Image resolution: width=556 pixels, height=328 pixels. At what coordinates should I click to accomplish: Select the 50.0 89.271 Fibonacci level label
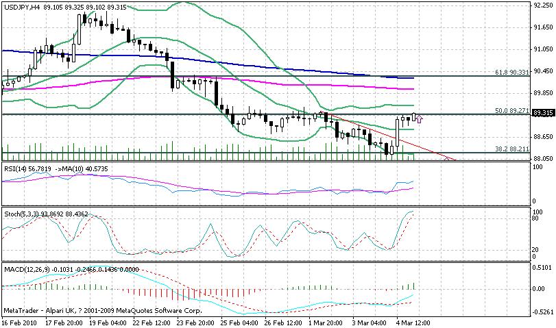point(512,111)
